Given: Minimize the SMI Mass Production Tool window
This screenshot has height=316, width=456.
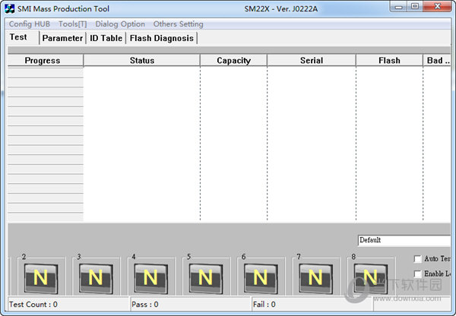Looking at the screenshot, I should click(x=398, y=6).
